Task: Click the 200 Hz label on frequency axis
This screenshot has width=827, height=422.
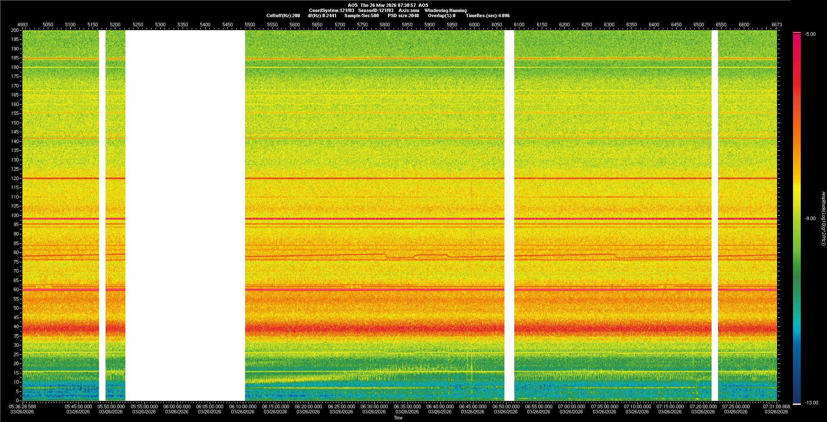Action: 15,31
